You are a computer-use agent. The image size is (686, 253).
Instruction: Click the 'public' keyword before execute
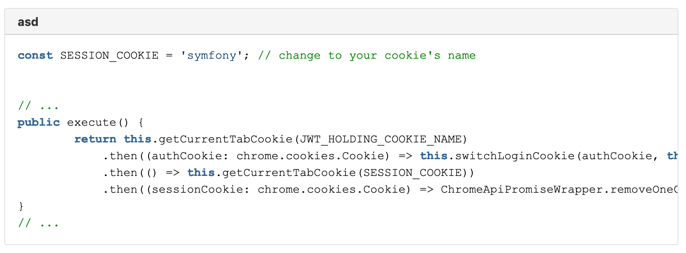pos(39,122)
